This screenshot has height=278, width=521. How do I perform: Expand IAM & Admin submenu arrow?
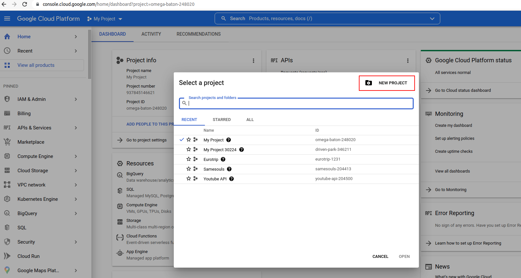(x=76, y=99)
